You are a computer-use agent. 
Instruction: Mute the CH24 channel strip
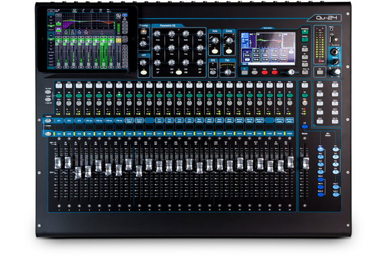pyautogui.click(x=290, y=86)
